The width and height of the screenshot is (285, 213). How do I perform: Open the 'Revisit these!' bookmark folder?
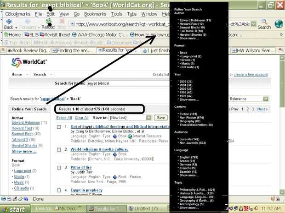55,35
